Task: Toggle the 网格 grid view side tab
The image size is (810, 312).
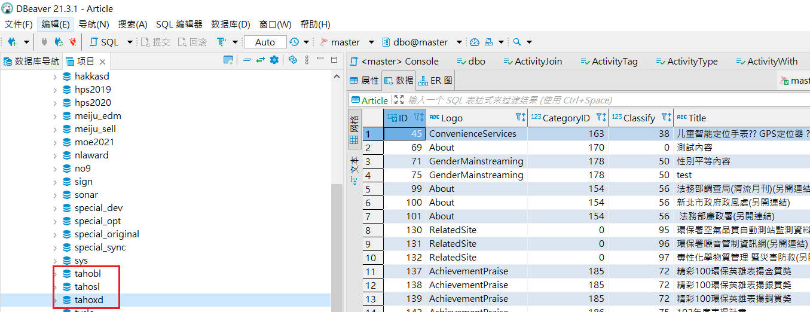Action: tap(354, 130)
